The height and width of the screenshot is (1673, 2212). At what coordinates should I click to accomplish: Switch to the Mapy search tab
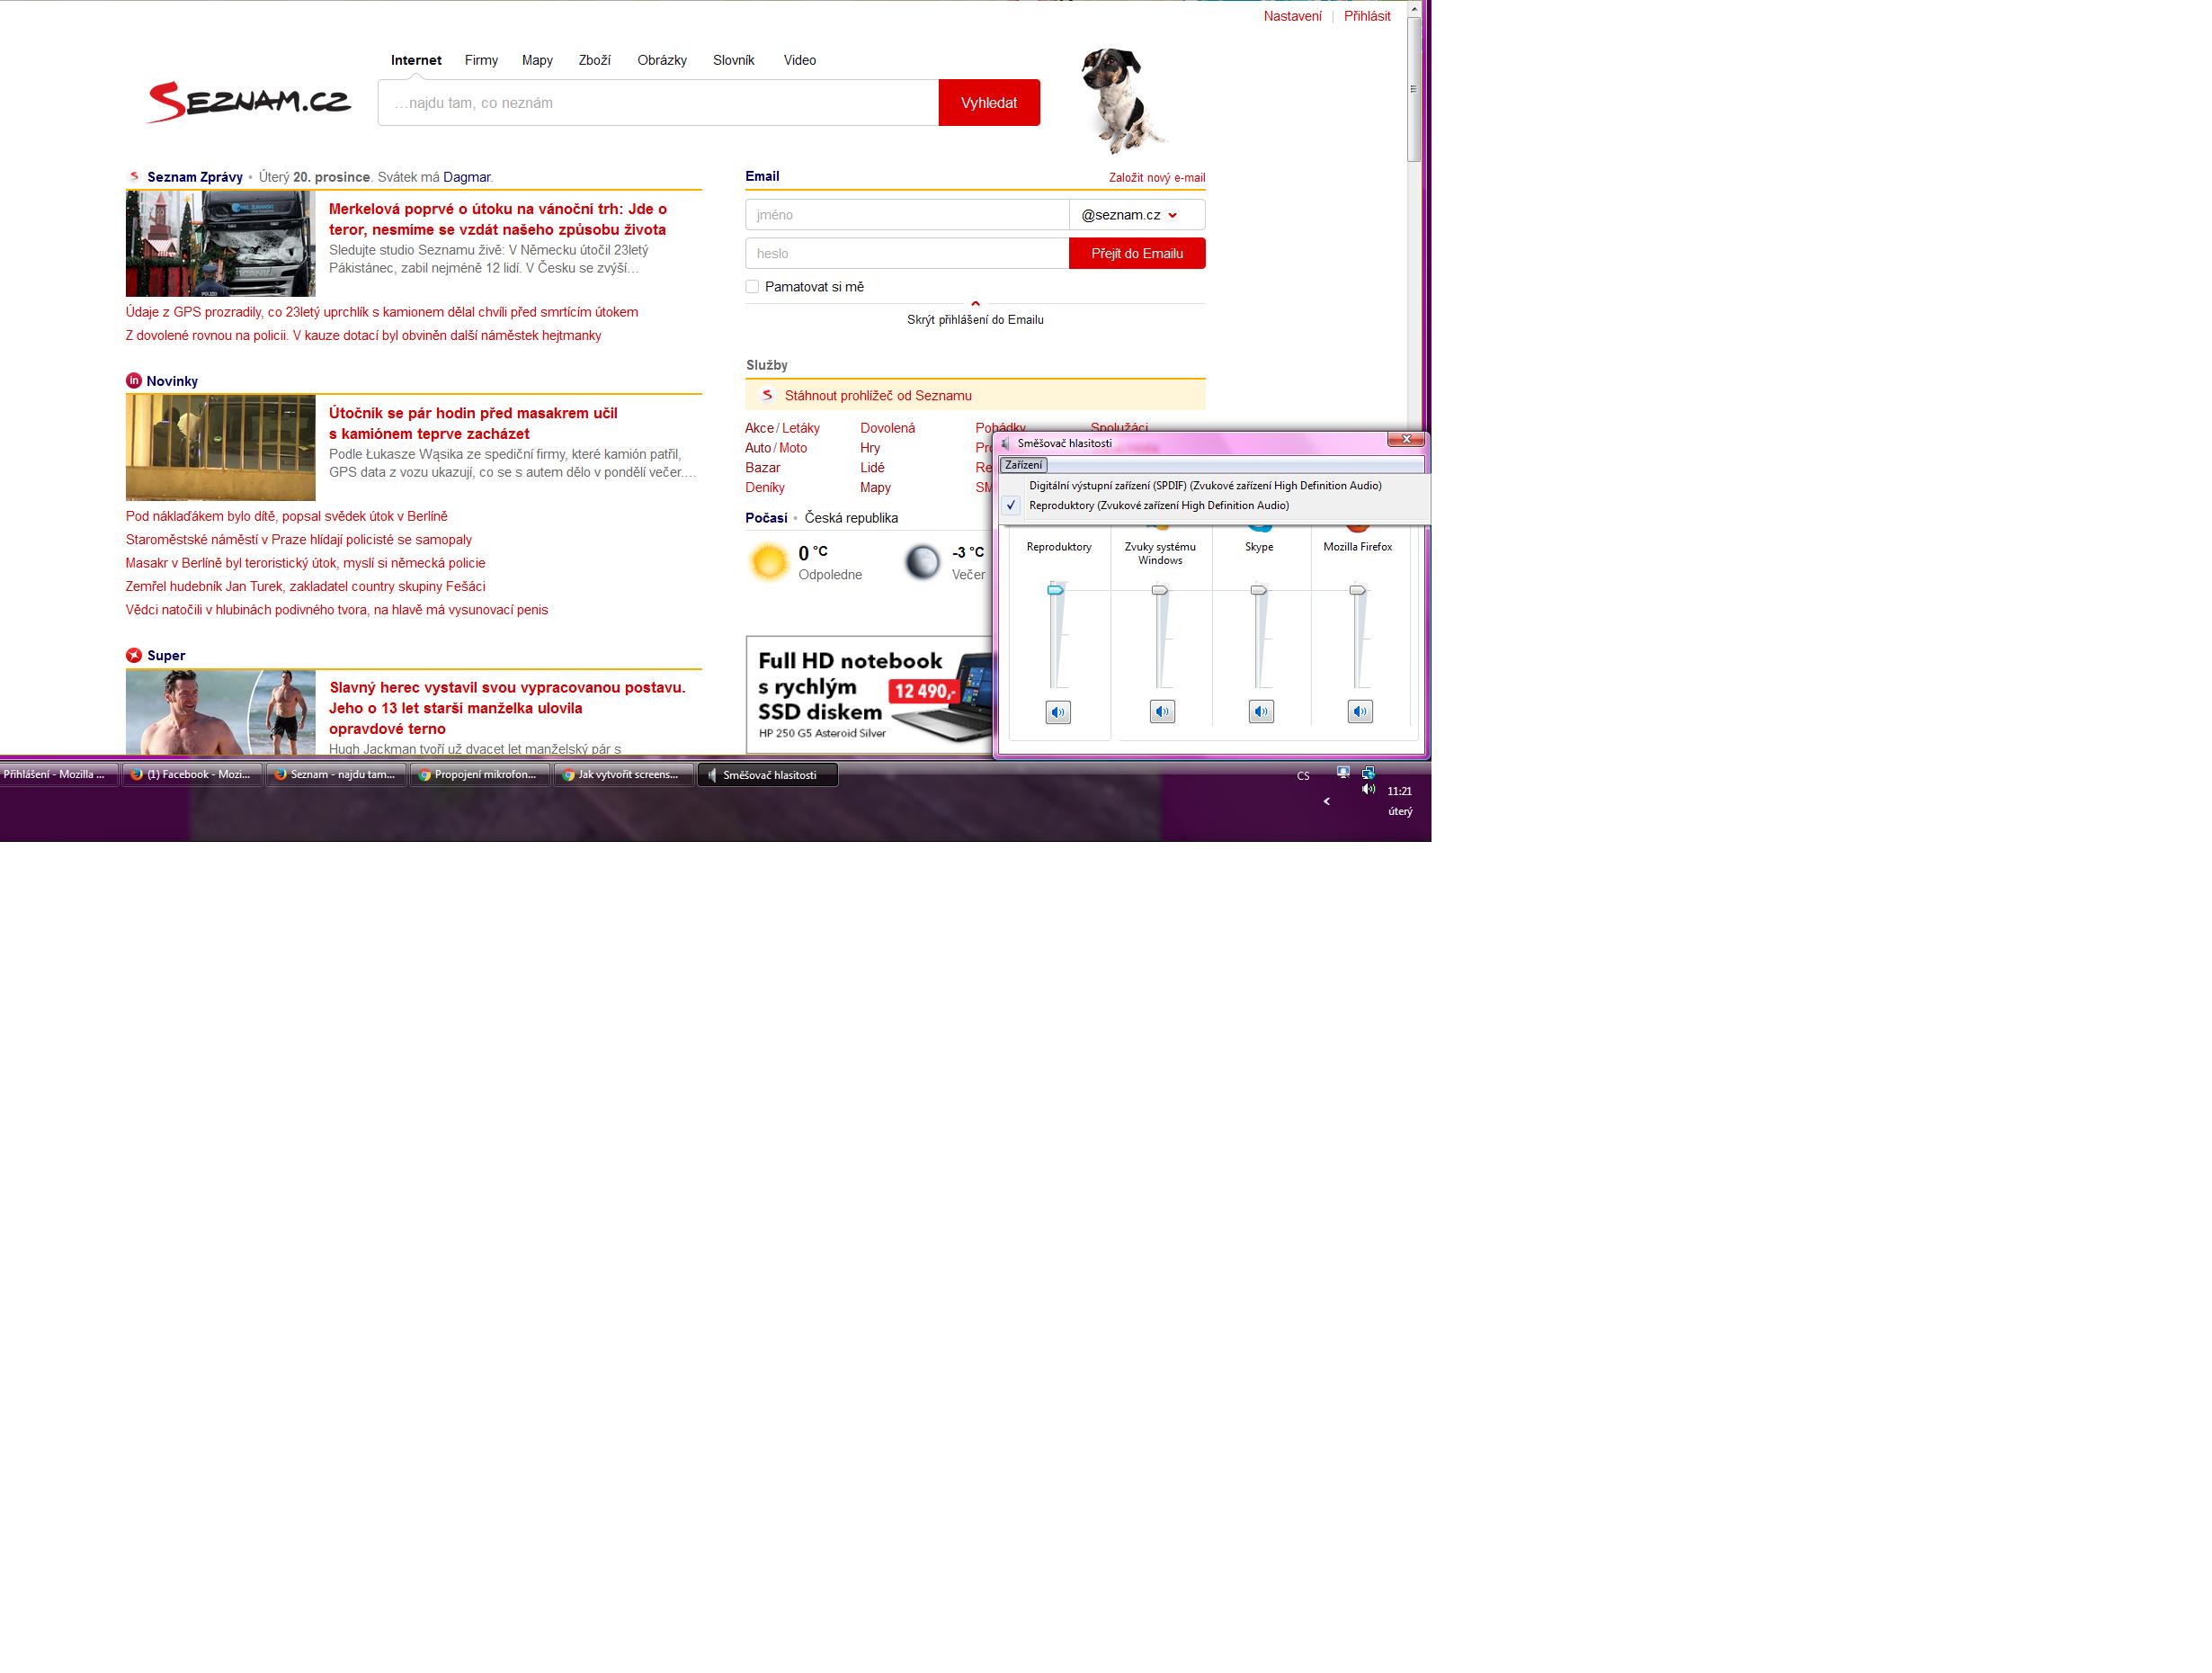(x=537, y=60)
